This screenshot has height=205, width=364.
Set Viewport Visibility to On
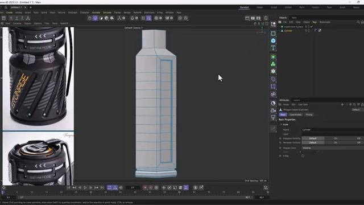pos(336,138)
